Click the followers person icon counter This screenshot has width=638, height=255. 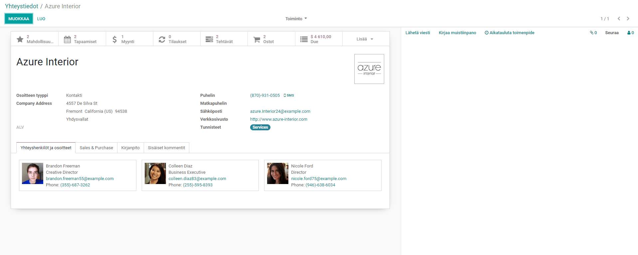point(630,33)
